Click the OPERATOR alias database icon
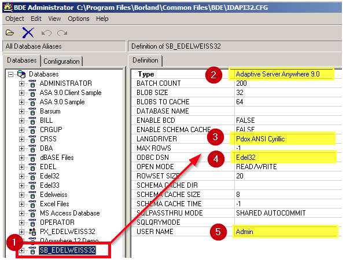Screen dimensions: 350x263 click(32, 222)
